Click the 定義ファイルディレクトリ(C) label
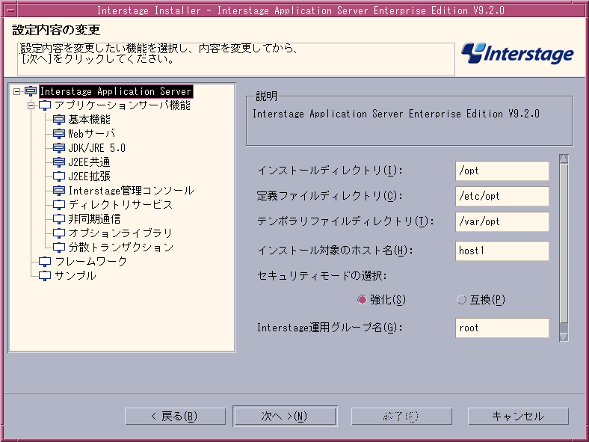This screenshot has height=442, width=589. 330,196
